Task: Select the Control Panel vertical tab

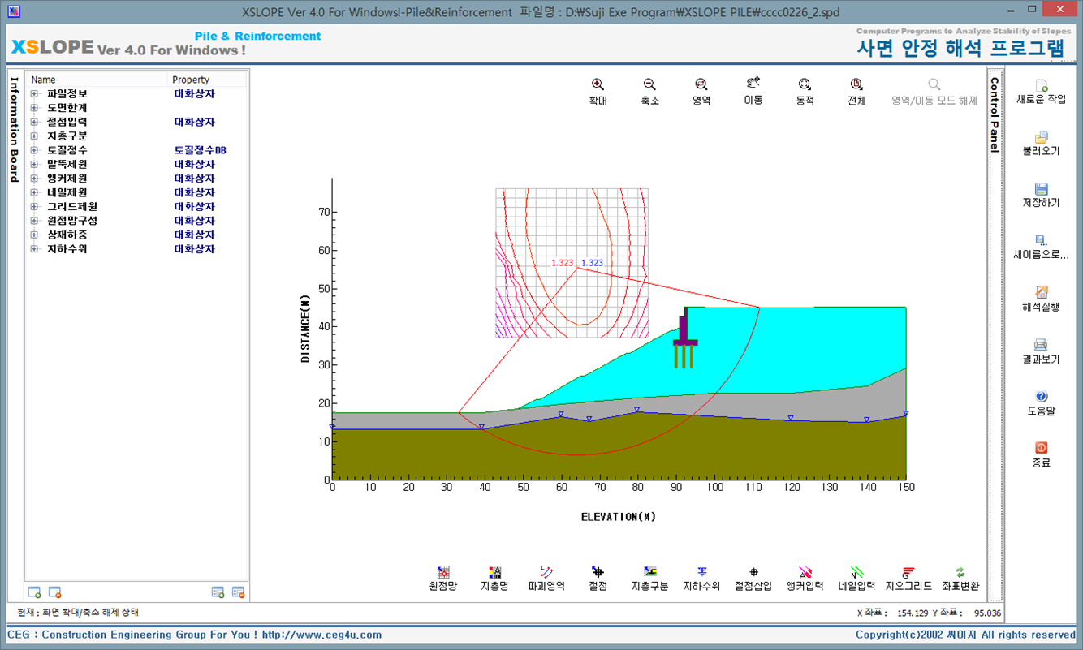Action: tap(995, 115)
